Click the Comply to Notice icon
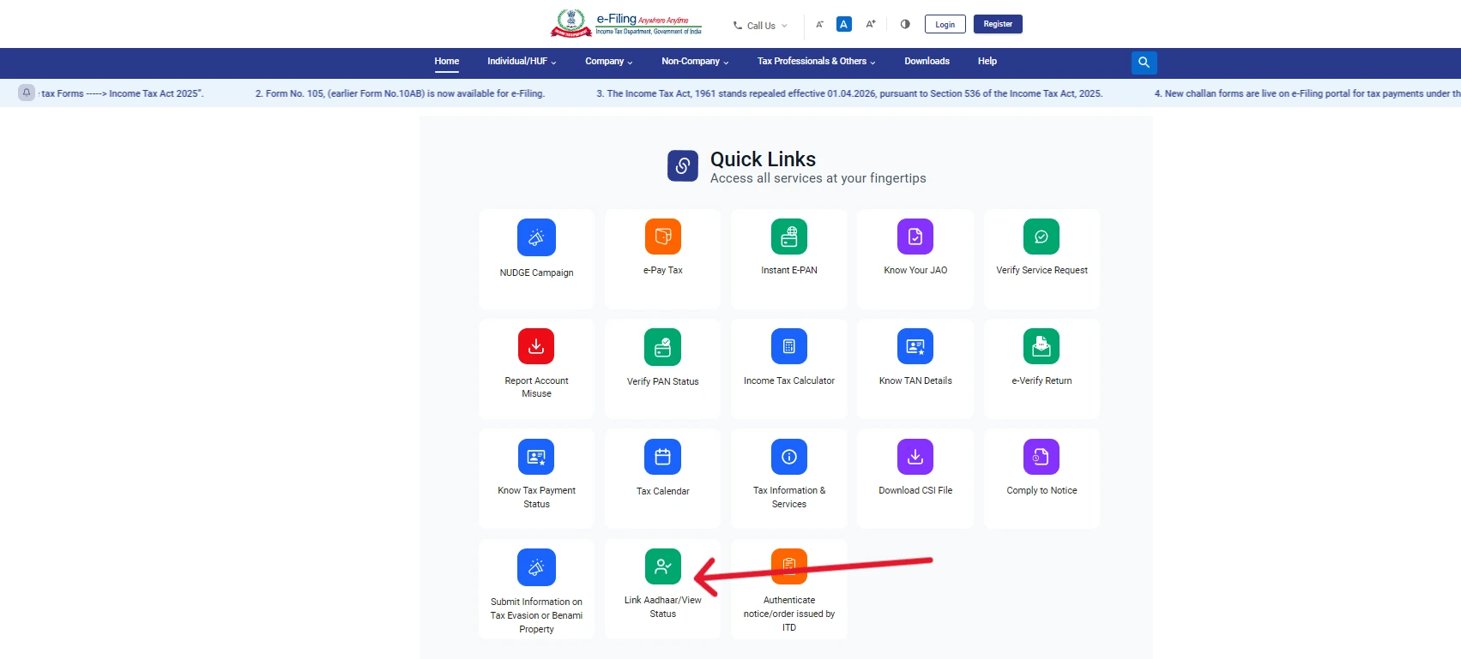1461x659 pixels. pos(1041,457)
